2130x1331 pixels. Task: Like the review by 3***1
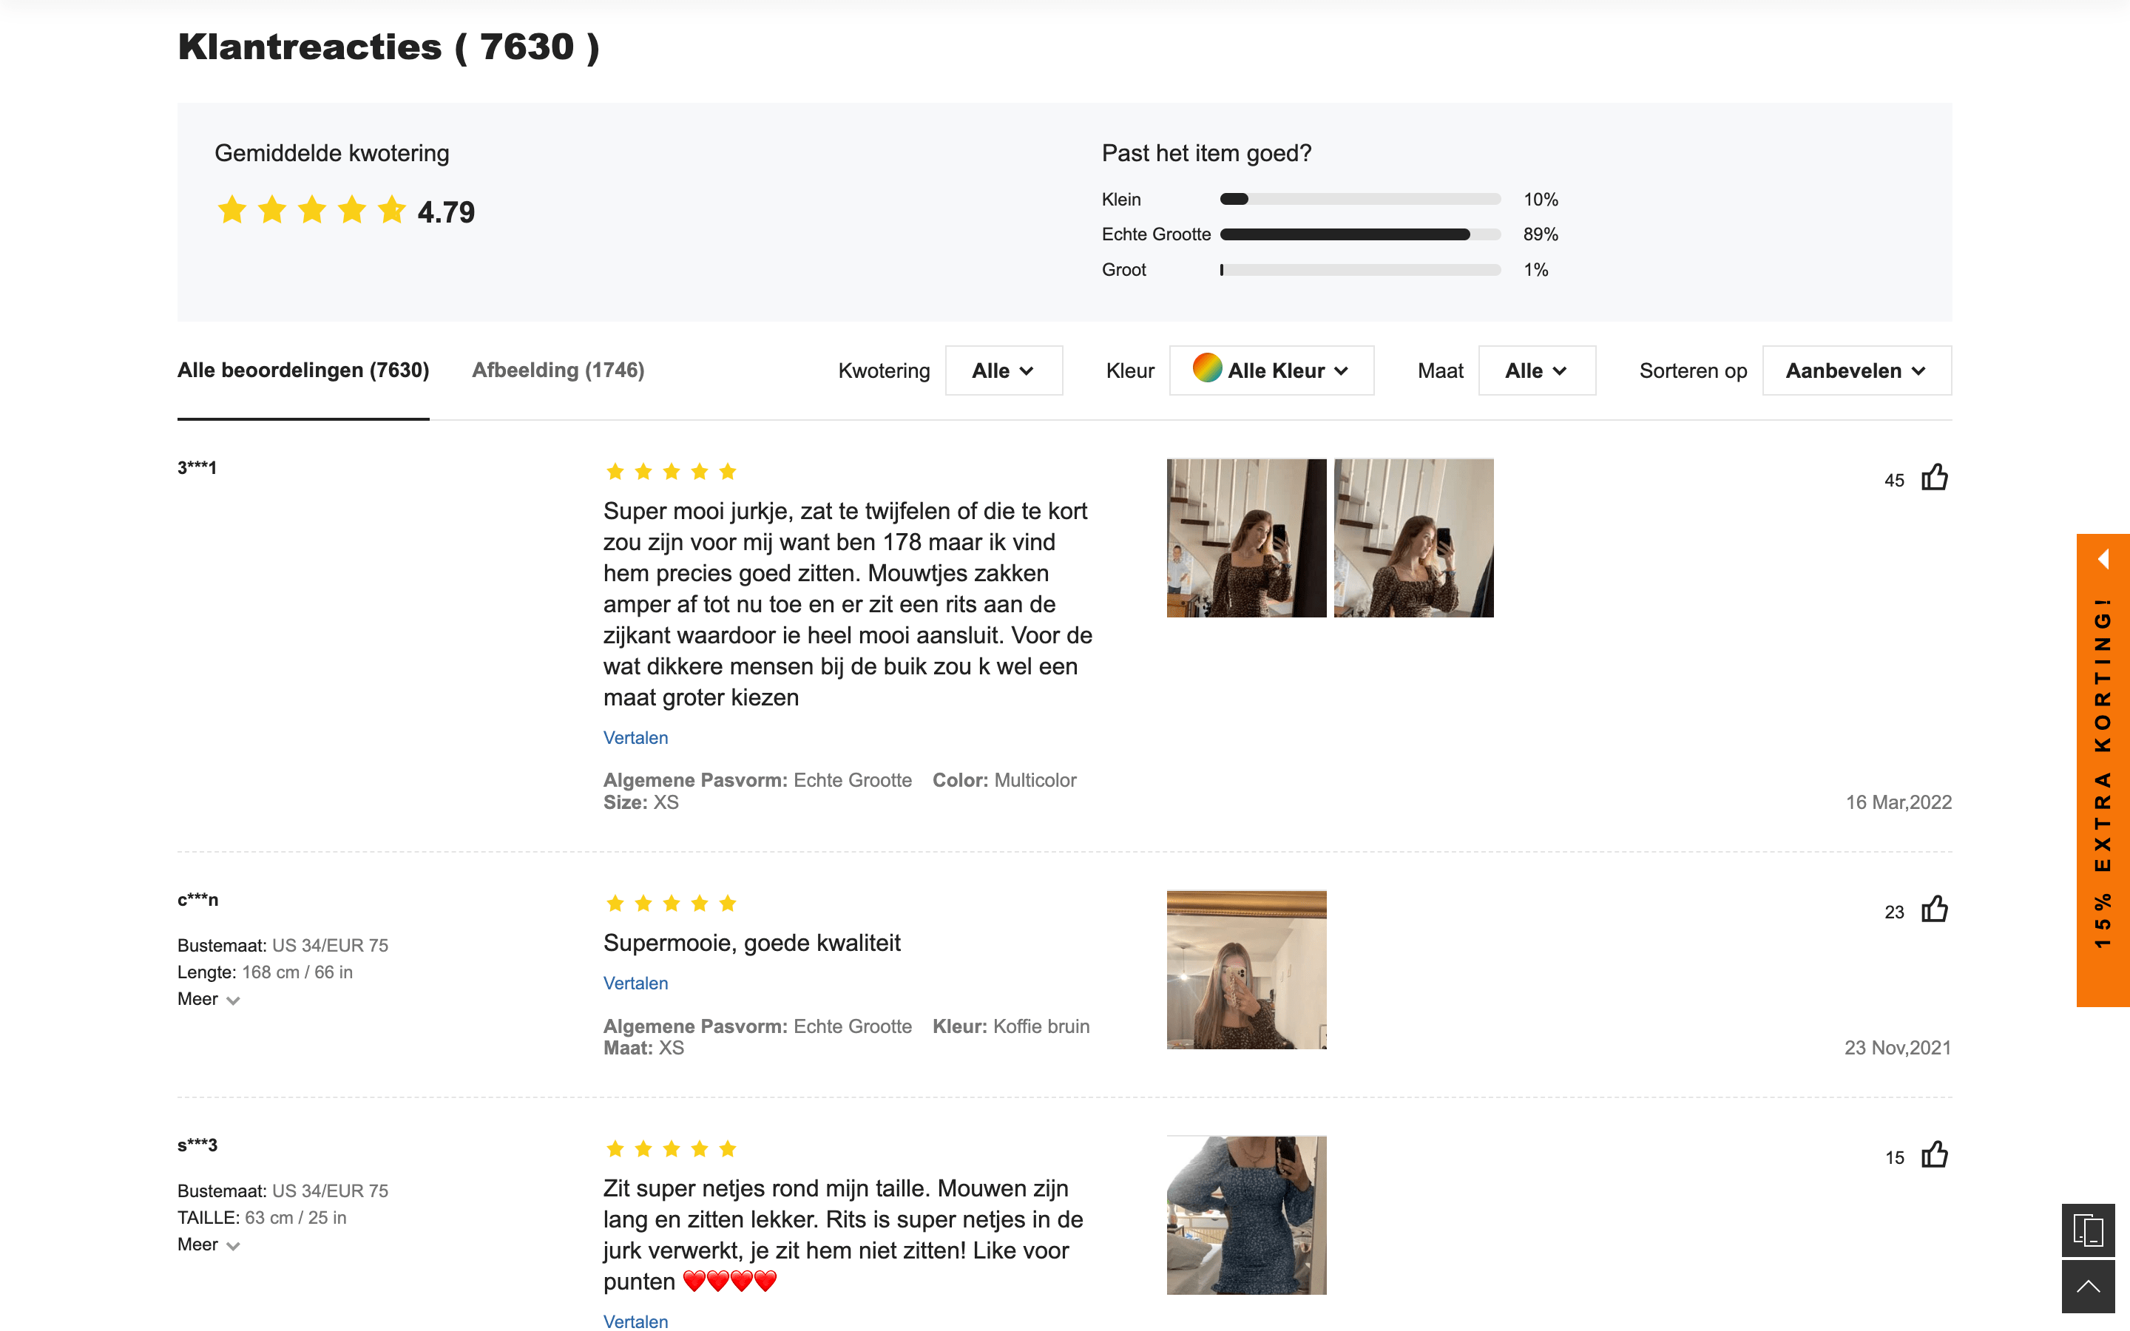coord(1934,478)
